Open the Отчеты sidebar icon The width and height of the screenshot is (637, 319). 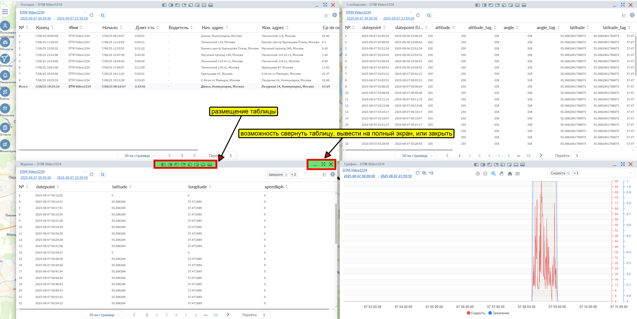[x=5, y=128]
